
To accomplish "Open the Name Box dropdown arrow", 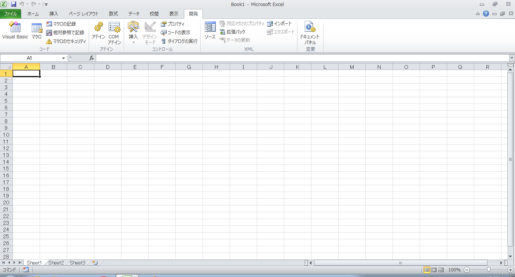I will click(x=63, y=58).
